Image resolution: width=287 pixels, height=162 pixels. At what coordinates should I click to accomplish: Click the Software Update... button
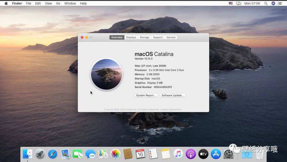(x=172, y=95)
